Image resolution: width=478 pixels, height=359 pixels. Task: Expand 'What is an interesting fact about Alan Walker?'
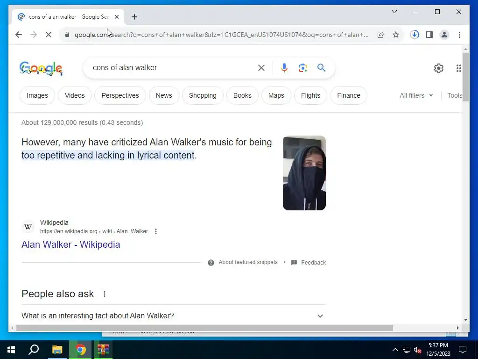coord(174,316)
